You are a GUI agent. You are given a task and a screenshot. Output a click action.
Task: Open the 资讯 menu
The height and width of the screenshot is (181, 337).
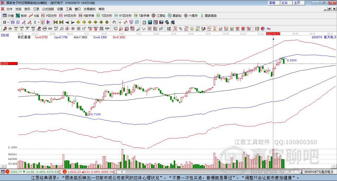pos(27,9)
